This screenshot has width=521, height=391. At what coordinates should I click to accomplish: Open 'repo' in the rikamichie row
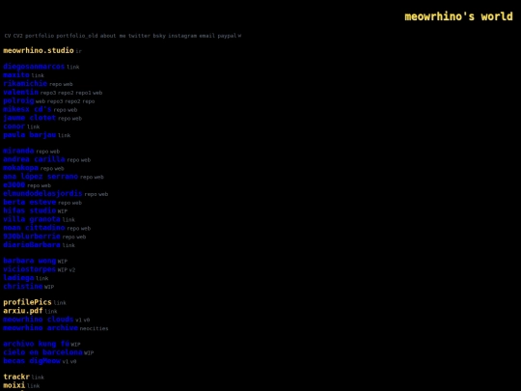(55, 84)
